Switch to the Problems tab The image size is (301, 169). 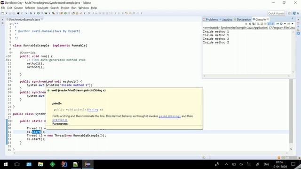coord(211,19)
